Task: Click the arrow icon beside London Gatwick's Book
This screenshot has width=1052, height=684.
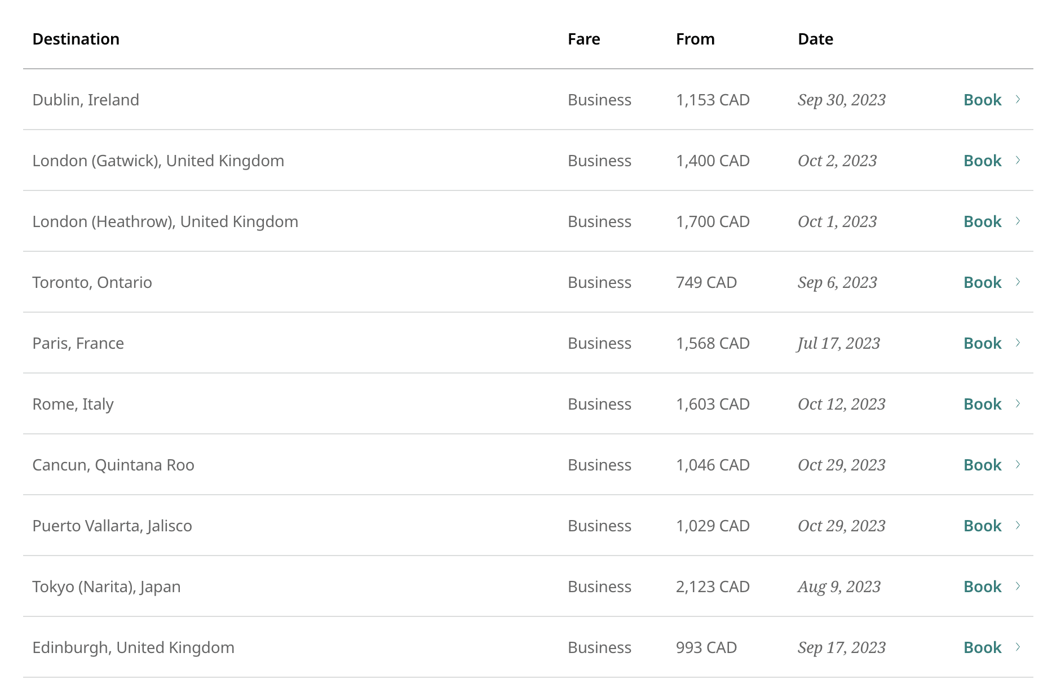Action: tap(1018, 161)
